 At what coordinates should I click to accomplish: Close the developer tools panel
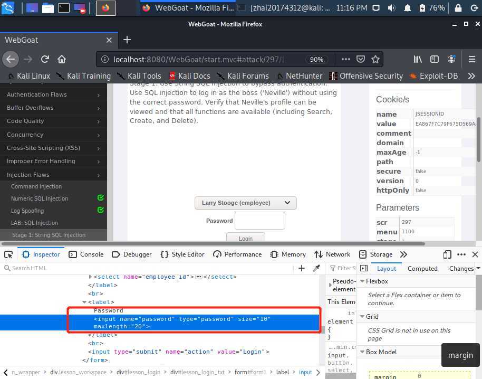[475, 254]
